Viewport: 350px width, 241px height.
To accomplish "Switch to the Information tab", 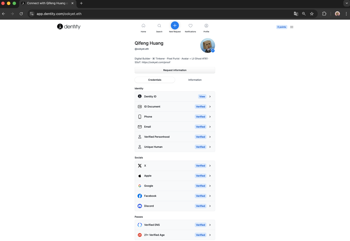I will 195,80.
